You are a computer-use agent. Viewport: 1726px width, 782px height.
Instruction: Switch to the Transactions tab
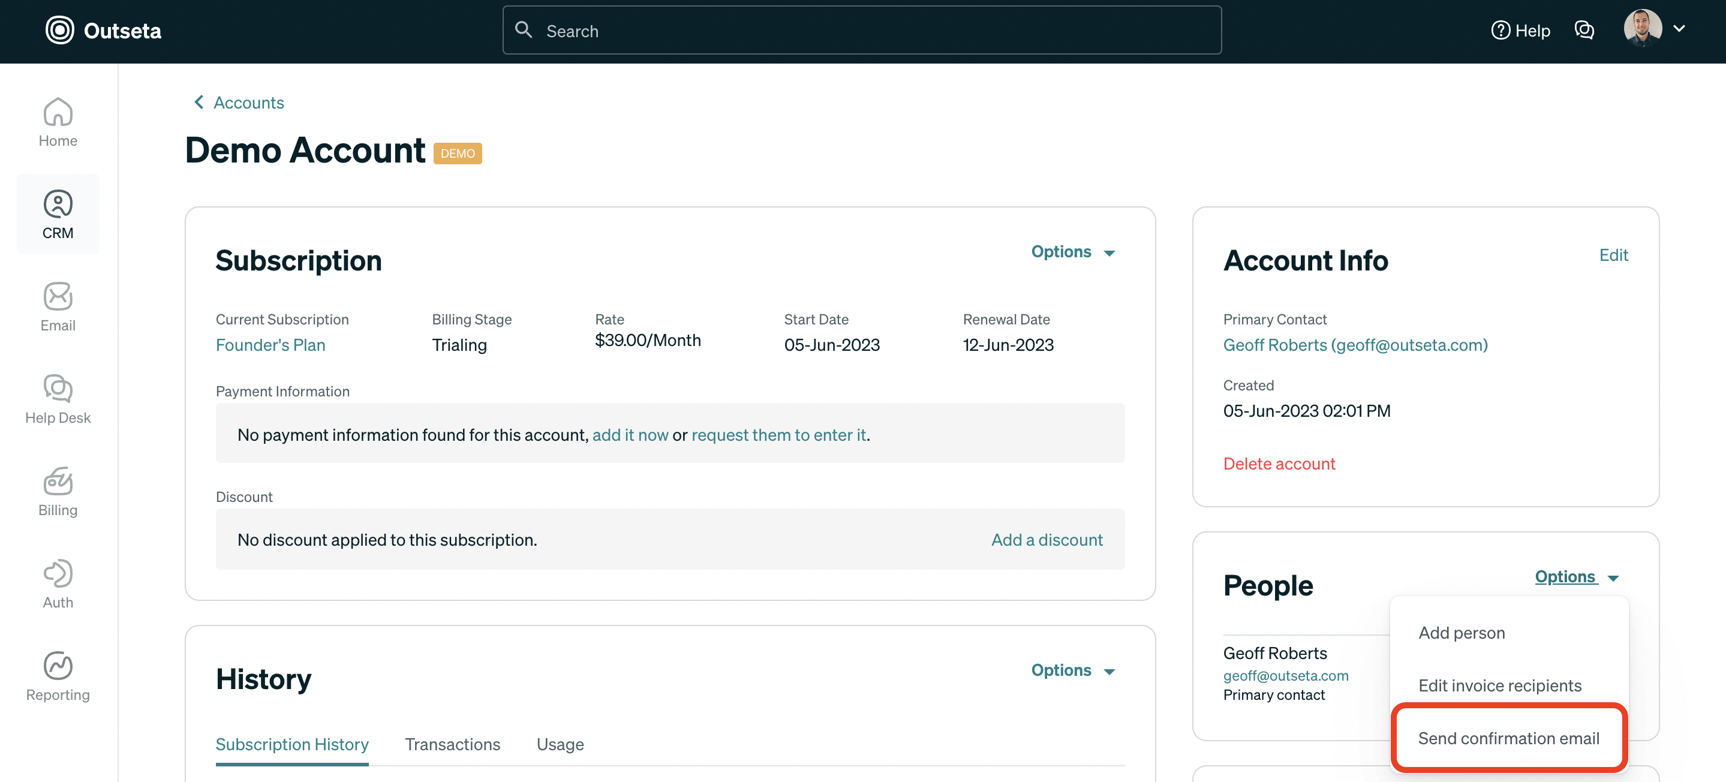point(452,744)
